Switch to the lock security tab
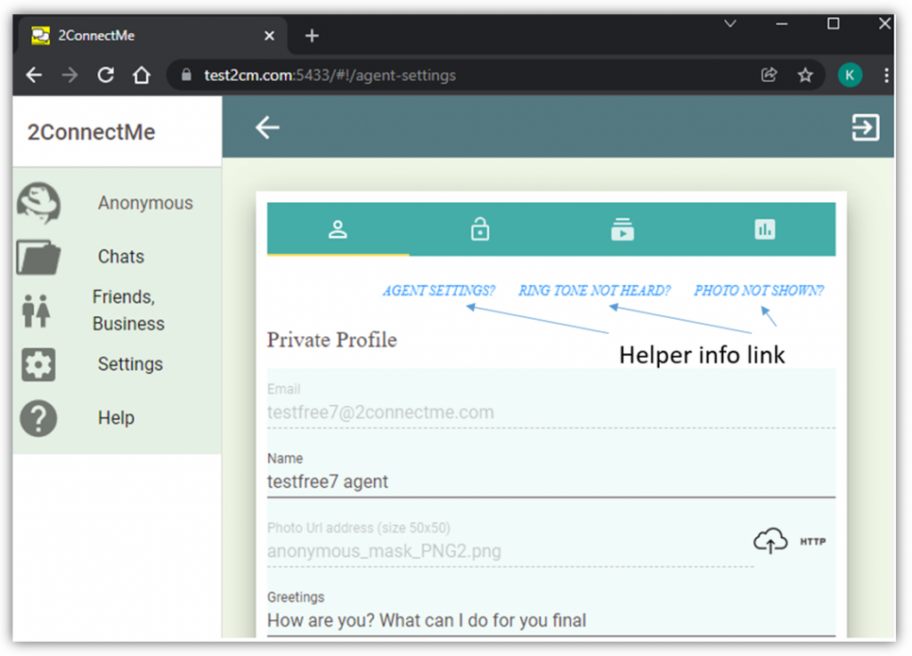Screen dimensions: 912x656 click(480, 230)
